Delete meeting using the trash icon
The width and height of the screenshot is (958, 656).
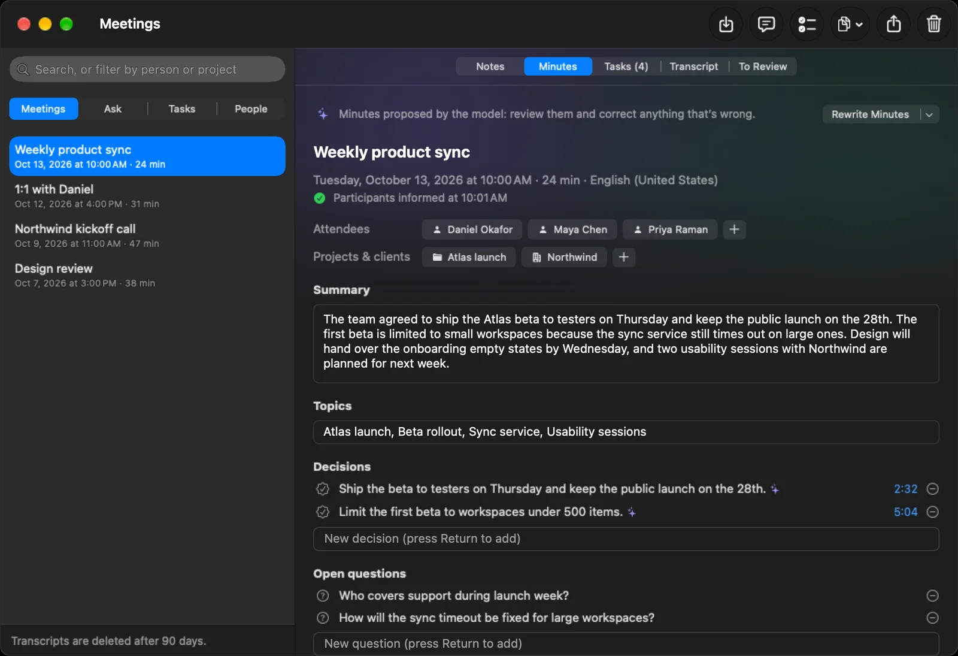pos(934,24)
